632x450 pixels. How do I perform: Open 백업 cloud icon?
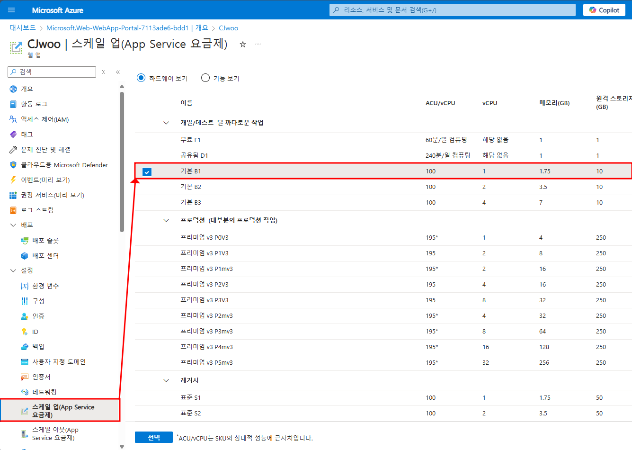click(x=25, y=347)
